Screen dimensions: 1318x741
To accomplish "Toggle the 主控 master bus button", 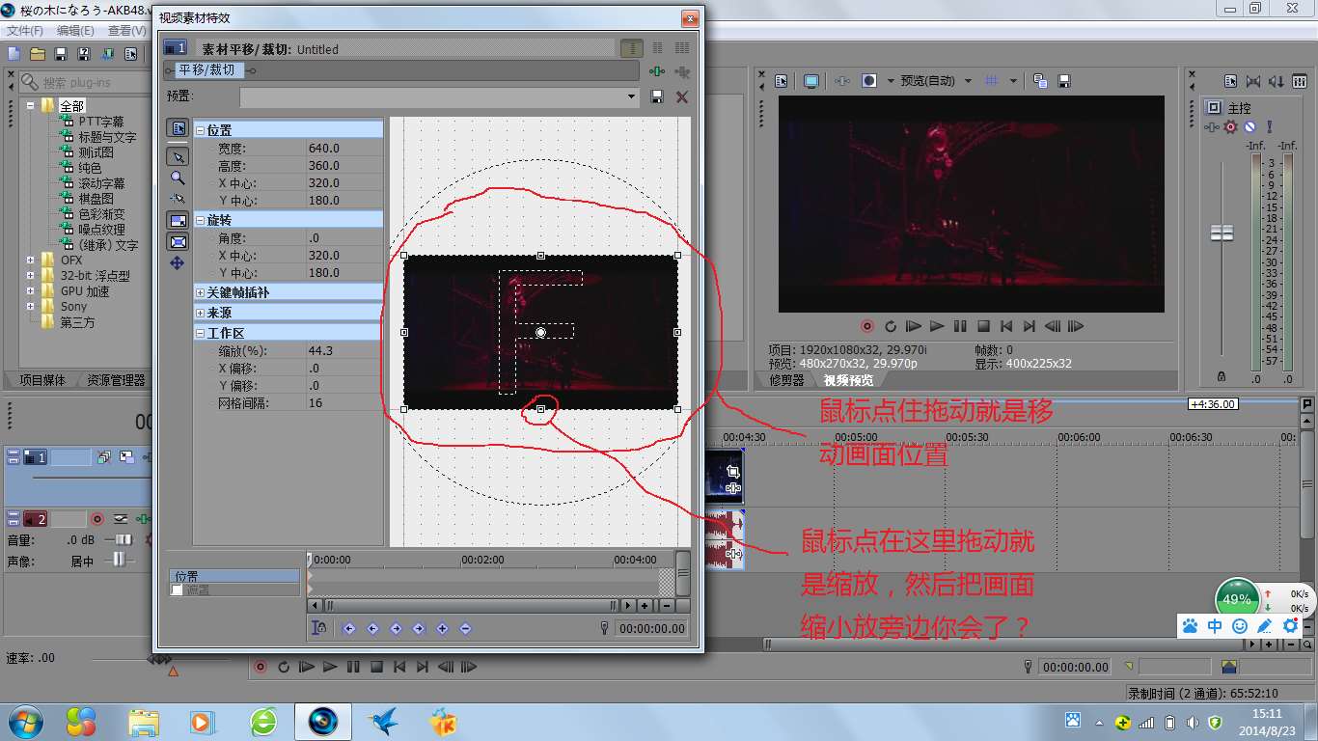I will click(x=1215, y=107).
